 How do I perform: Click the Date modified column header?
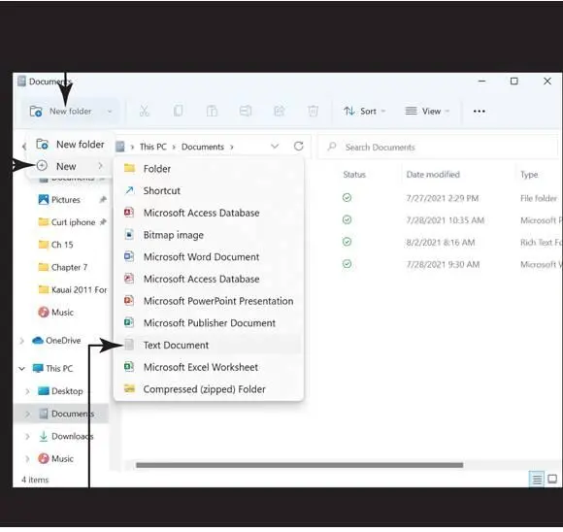[x=433, y=175]
